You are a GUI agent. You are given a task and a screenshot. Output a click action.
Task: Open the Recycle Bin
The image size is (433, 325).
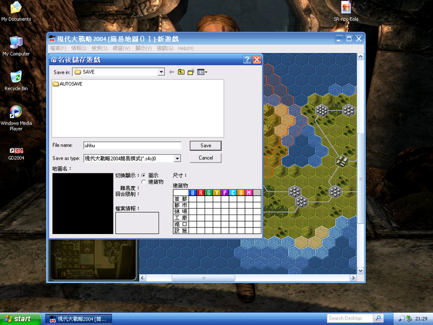(x=16, y=81)
